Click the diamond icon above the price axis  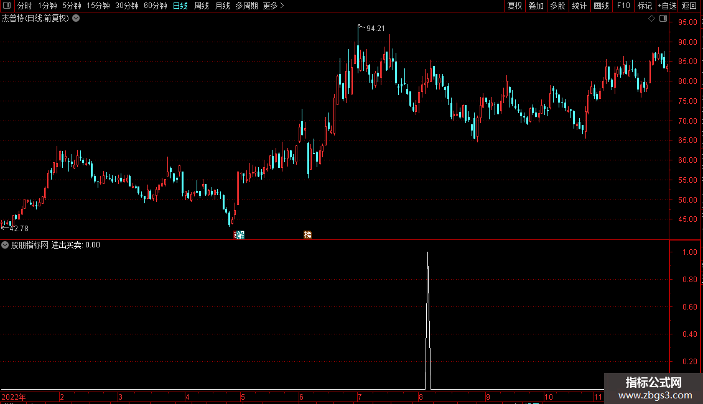click(651, 19)
